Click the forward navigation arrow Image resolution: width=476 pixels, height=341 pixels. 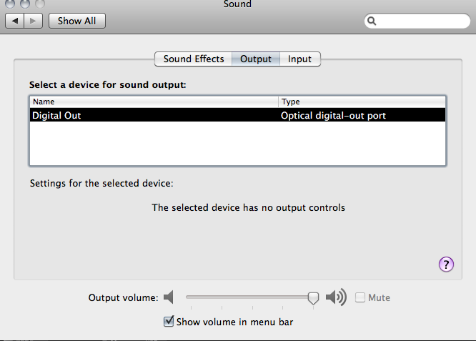click(33, 21)
